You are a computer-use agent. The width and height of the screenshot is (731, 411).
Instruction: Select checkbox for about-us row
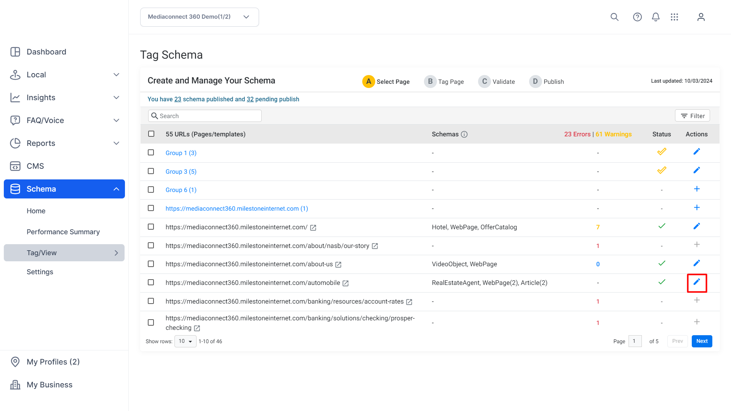coord(151,264)
